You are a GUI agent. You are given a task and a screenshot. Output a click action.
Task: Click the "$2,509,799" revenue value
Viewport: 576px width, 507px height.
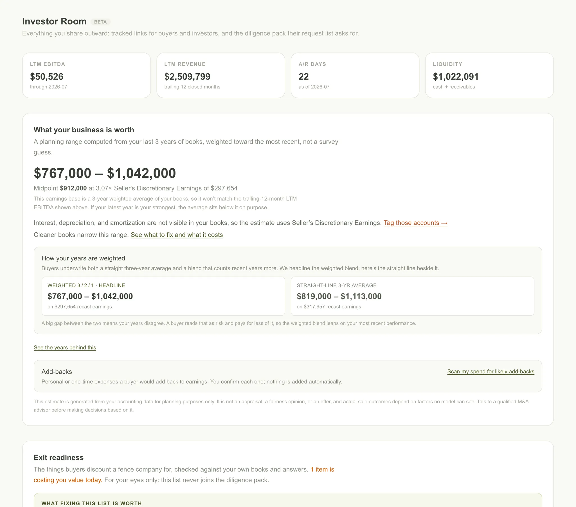point(187,77)
